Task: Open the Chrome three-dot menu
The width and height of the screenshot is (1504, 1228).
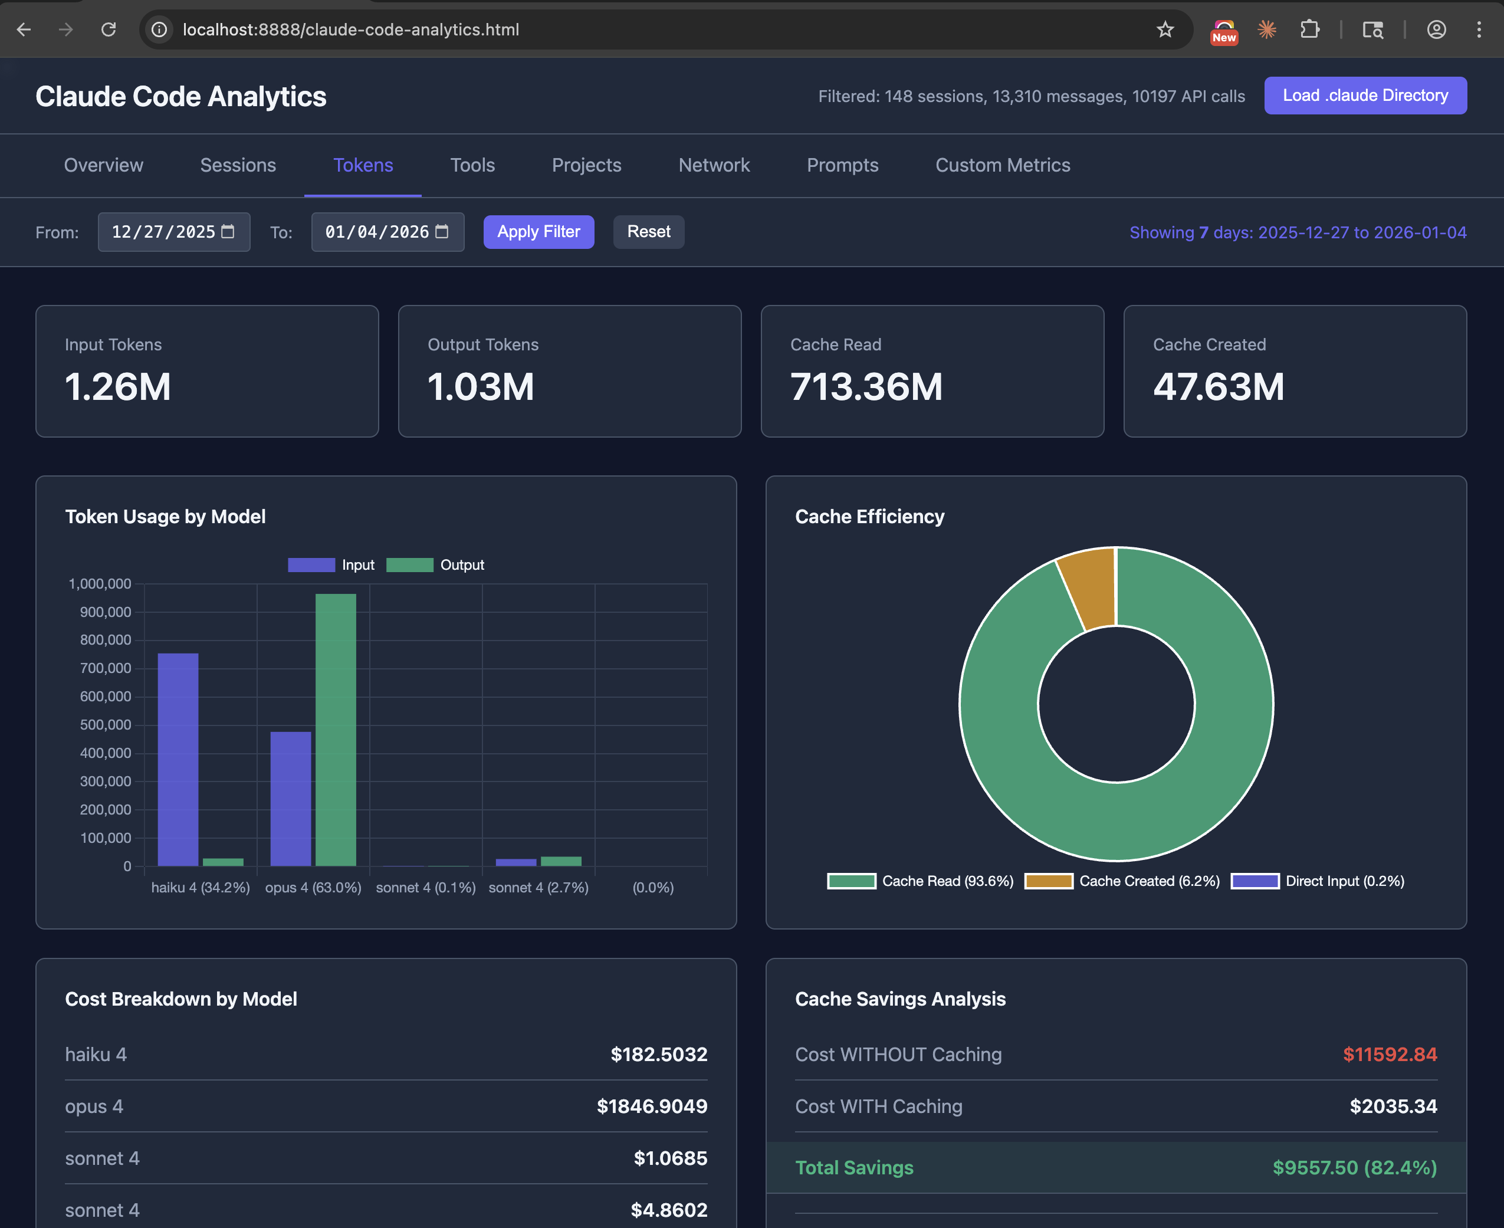Action: pyautogui.click(x=1479, y=29)
